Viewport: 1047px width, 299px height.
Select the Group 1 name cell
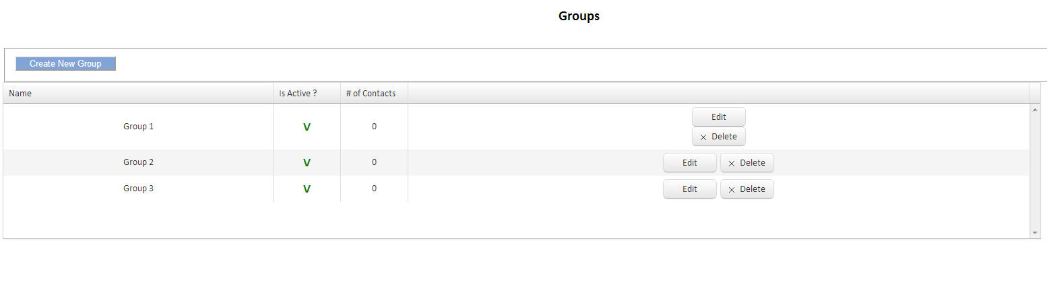coord(138,127)
